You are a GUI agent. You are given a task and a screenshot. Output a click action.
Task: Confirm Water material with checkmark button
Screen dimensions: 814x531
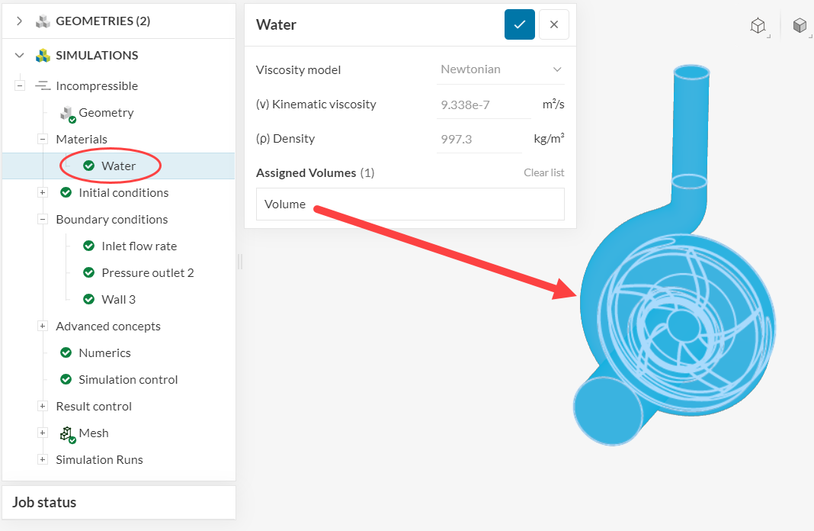(519, 24)
